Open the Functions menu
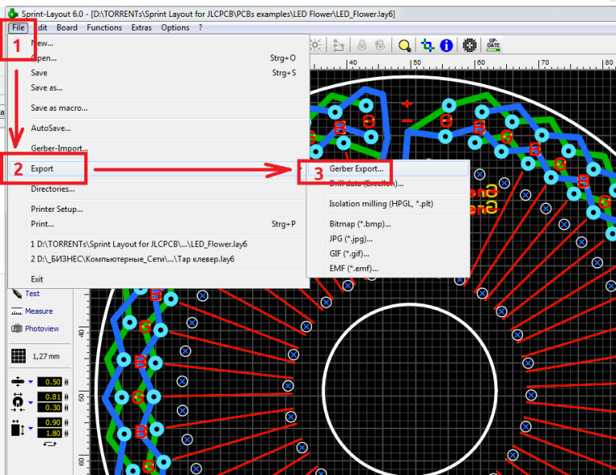This screenshot has width=616, height=475. pyautogui.click(x=104, y=27)
